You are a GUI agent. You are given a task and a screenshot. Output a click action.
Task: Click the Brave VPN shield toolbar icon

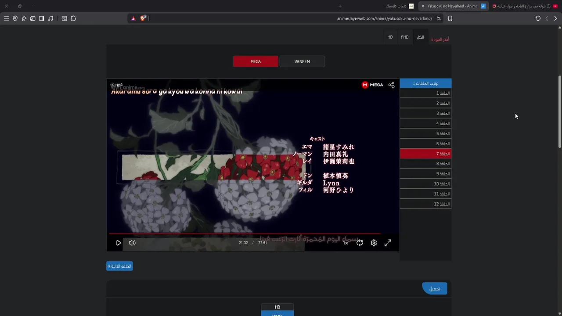coord(15,18)
